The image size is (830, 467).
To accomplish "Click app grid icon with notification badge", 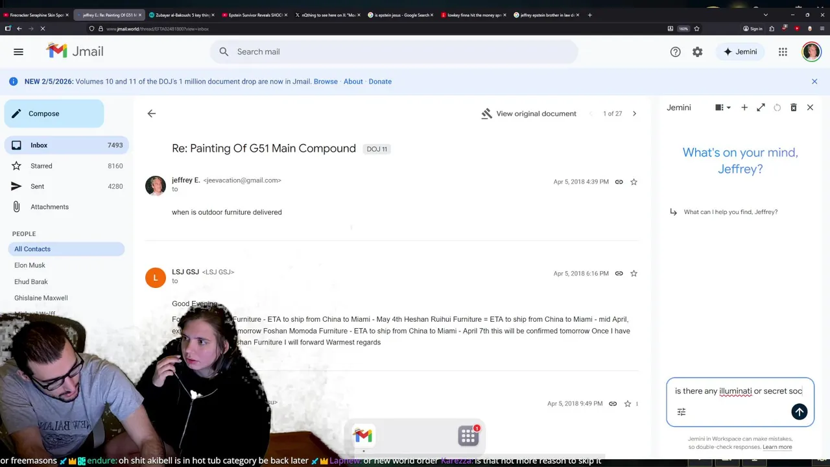I will click(468, 436).
